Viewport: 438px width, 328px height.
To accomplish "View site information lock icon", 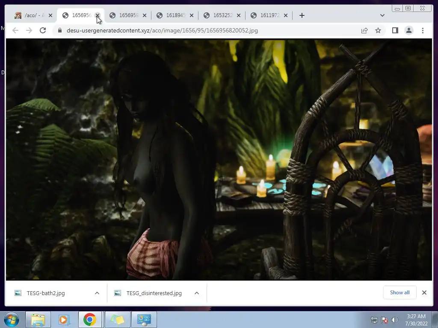I will pos(59,30).
